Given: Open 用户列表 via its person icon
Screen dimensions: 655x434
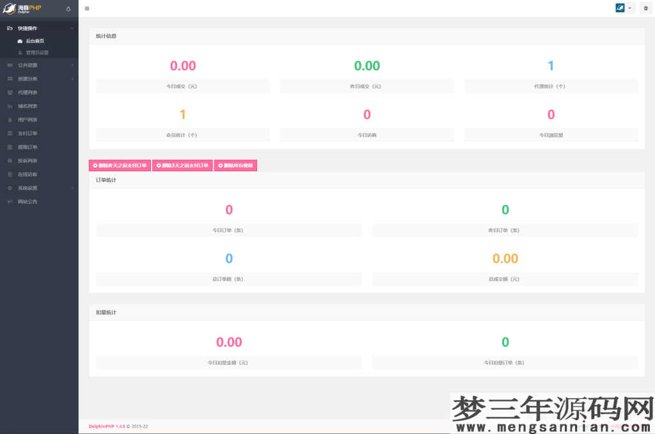Looking at the screenshot, I should tap(10, 120).
